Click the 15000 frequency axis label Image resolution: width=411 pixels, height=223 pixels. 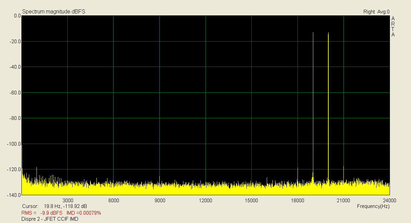point(251,201)
